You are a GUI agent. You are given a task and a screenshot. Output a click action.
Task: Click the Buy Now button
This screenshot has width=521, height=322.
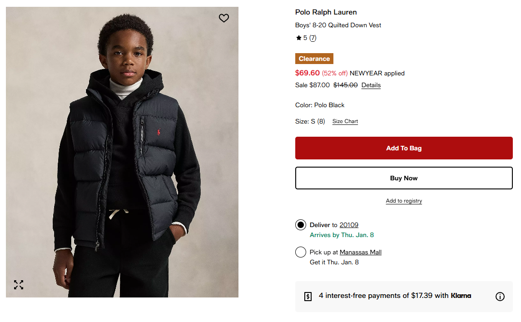tap(403, 178)
